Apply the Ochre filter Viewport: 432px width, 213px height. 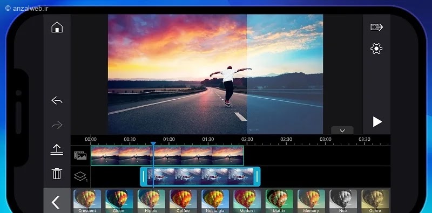coord(375,201)
